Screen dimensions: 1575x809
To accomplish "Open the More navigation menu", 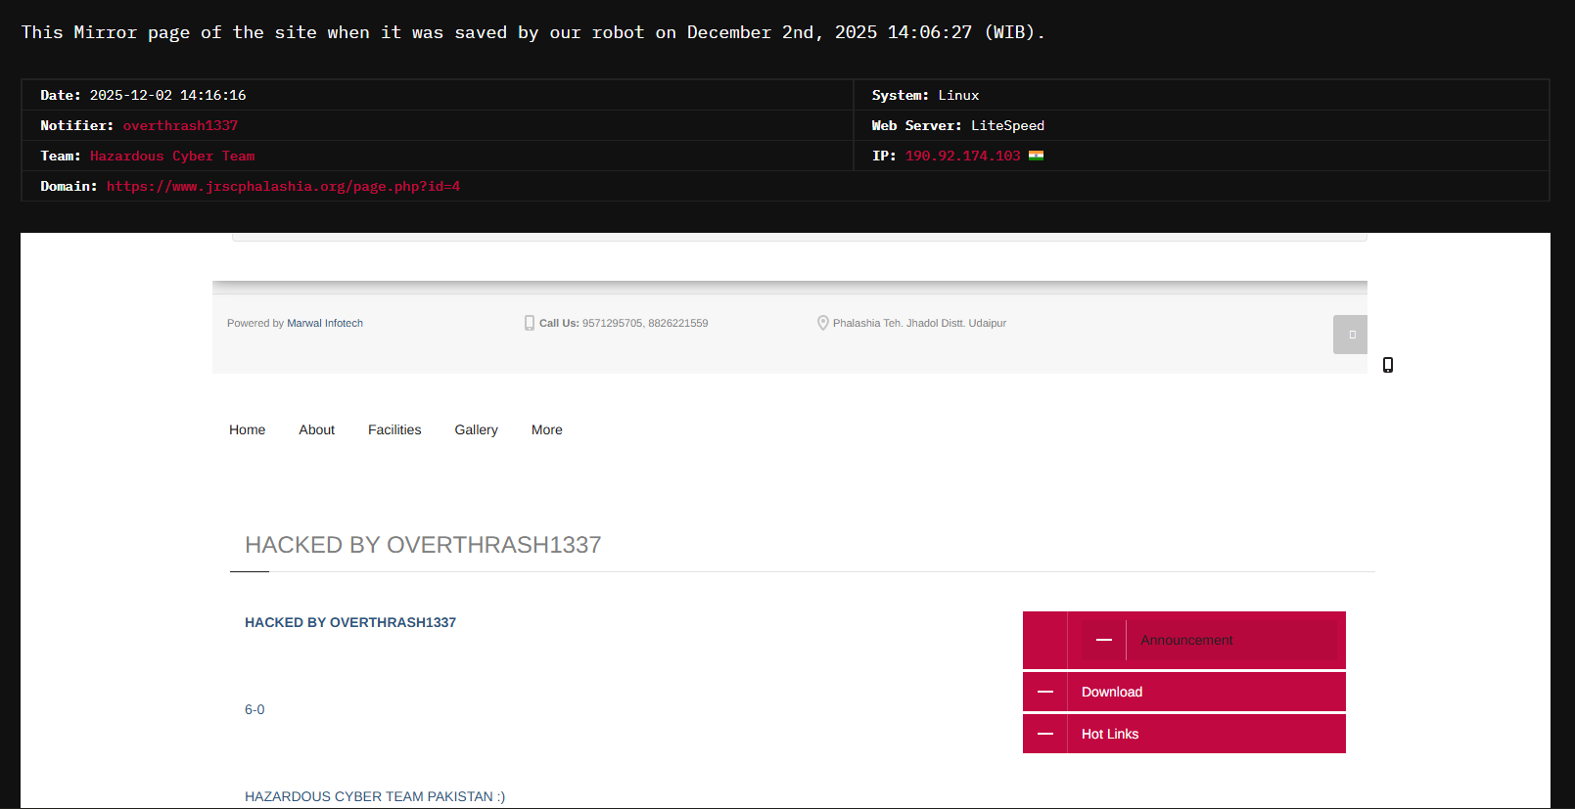I will pos(546,429).
